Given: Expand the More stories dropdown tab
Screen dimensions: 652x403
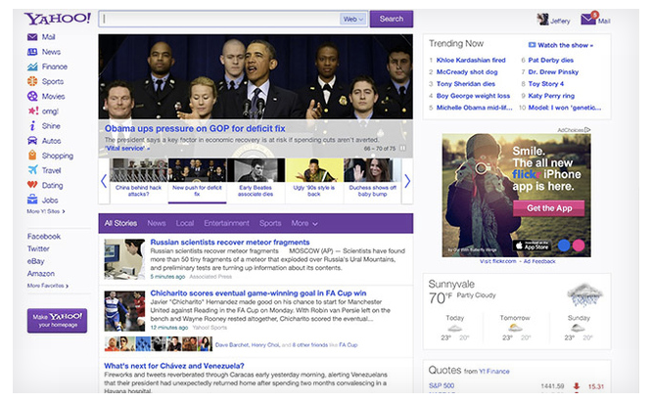Looking at the screenshot, I should 304,224.
